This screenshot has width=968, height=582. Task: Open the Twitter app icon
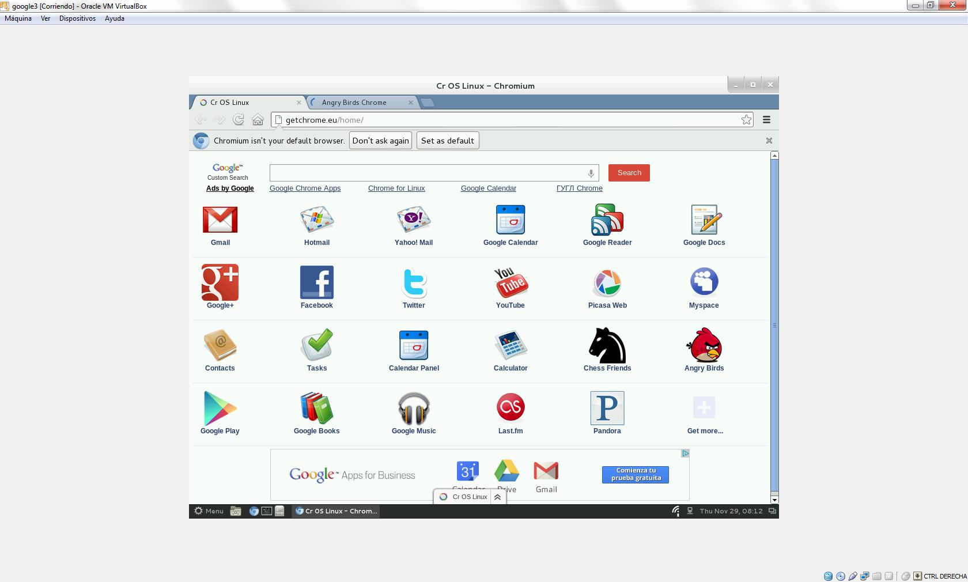tap(414, 283)
